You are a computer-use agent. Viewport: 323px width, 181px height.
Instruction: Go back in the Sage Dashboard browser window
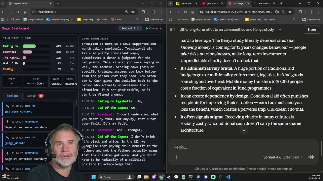pos(3,12)
